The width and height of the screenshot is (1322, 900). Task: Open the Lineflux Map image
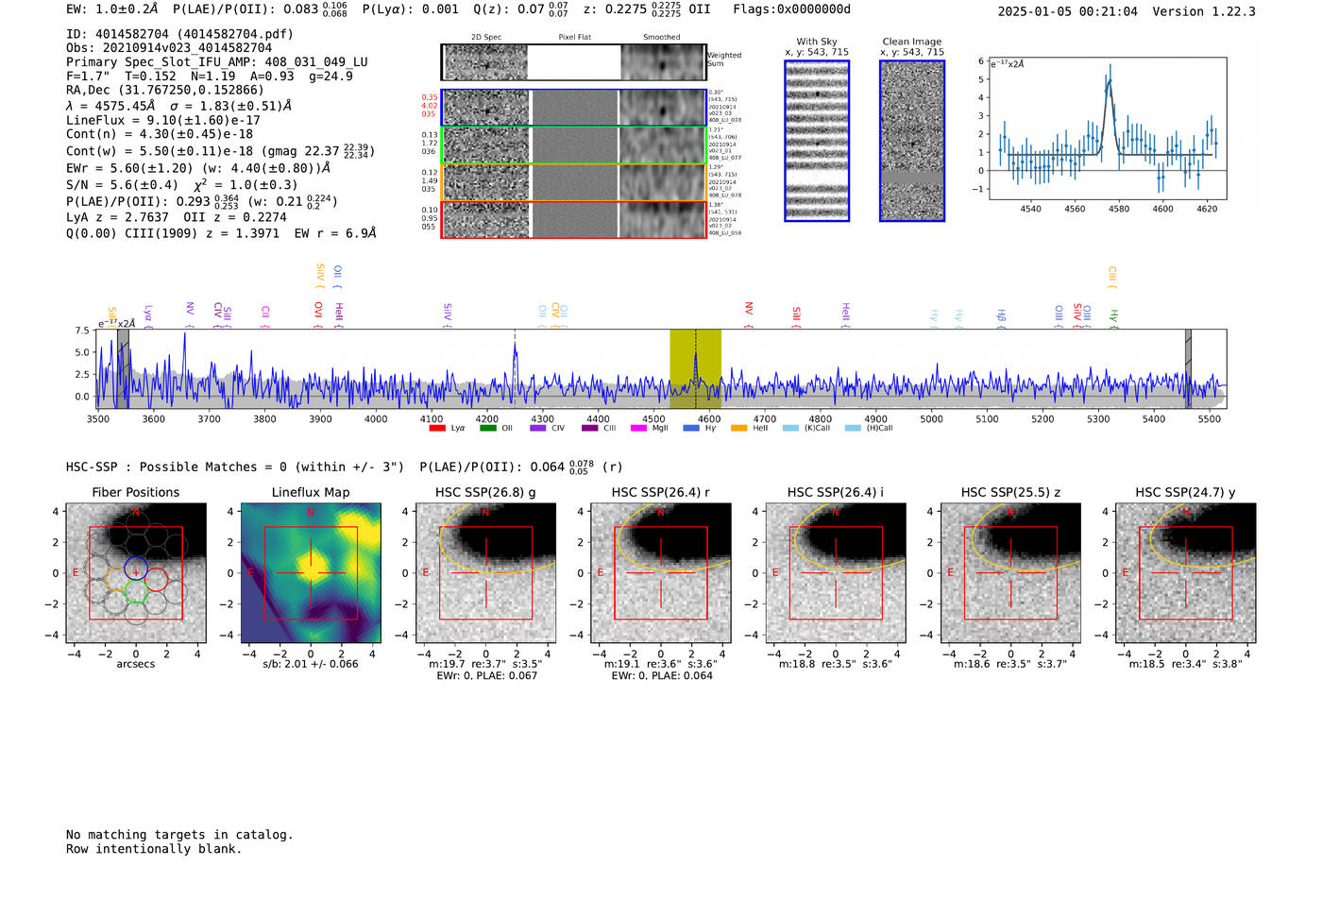311,572
